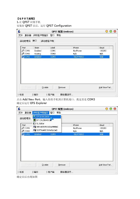Click QPST app icon in lower window title bar
The image size is (140, 199).
pyautogui.click(x=19, y=109)
